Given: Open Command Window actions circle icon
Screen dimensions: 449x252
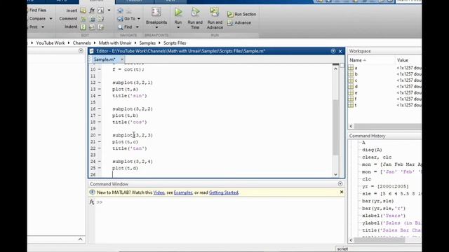Looking at the screenshot, I should 340,184.
